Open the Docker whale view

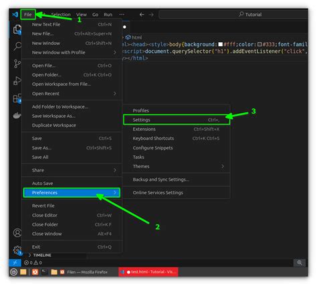[17, 115]
